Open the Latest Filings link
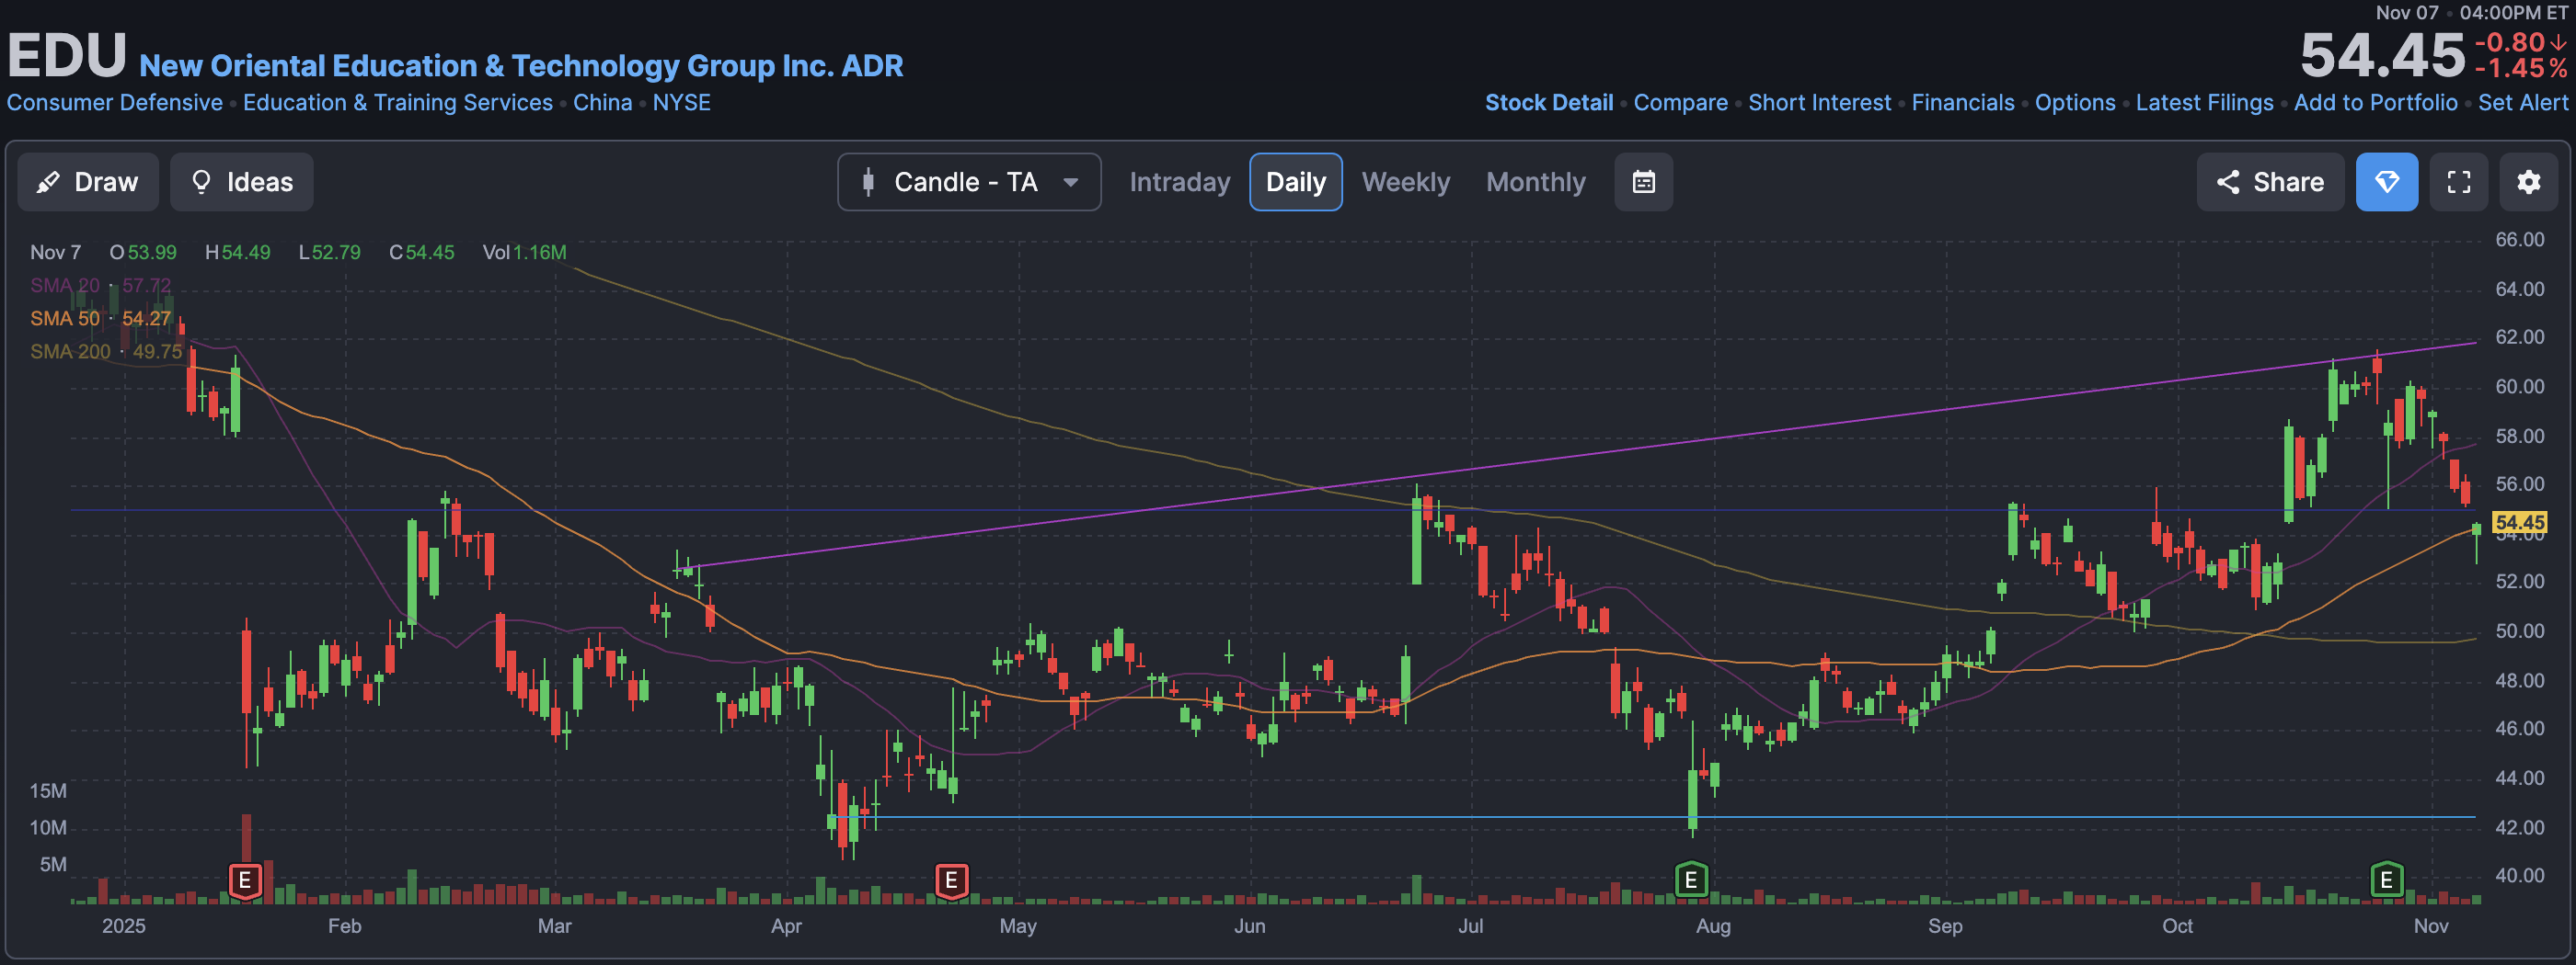2576x965 pixels. pyautogui.click(x=2204, y=103)
